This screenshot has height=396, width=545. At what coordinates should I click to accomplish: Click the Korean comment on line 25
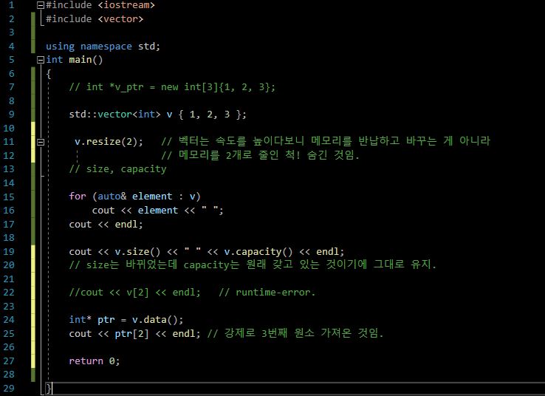(295, 333)
